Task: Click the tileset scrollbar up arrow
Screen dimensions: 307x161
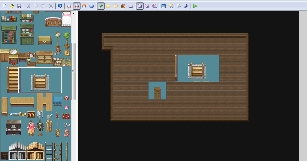Action: [73, 14]
